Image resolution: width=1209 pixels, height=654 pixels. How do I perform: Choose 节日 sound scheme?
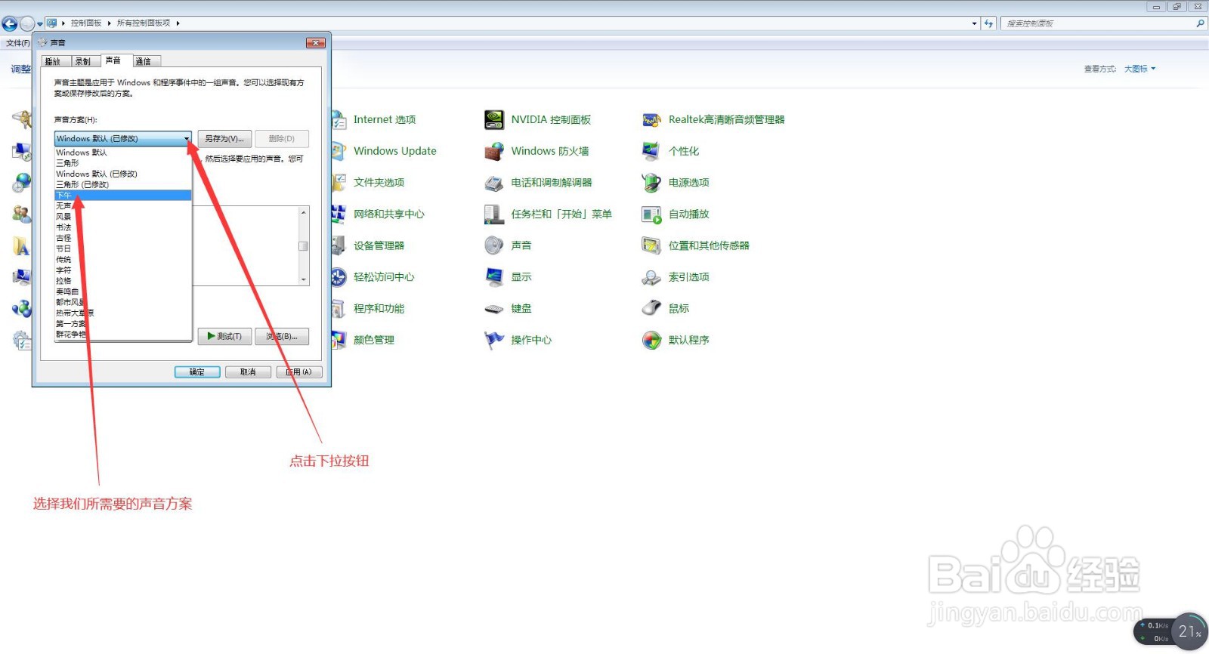coord(122,249)
